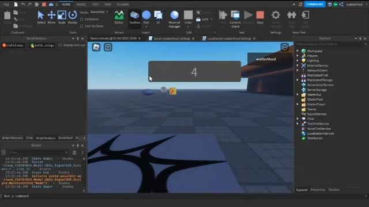Expand the Workspace tree node
Image resolution: width=369 pixels, height=207 pixels.
[x=298, y=51]
